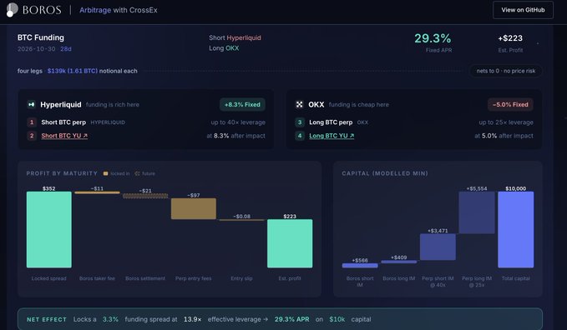
Task: Click the $10k capital value
Action: 337,319
